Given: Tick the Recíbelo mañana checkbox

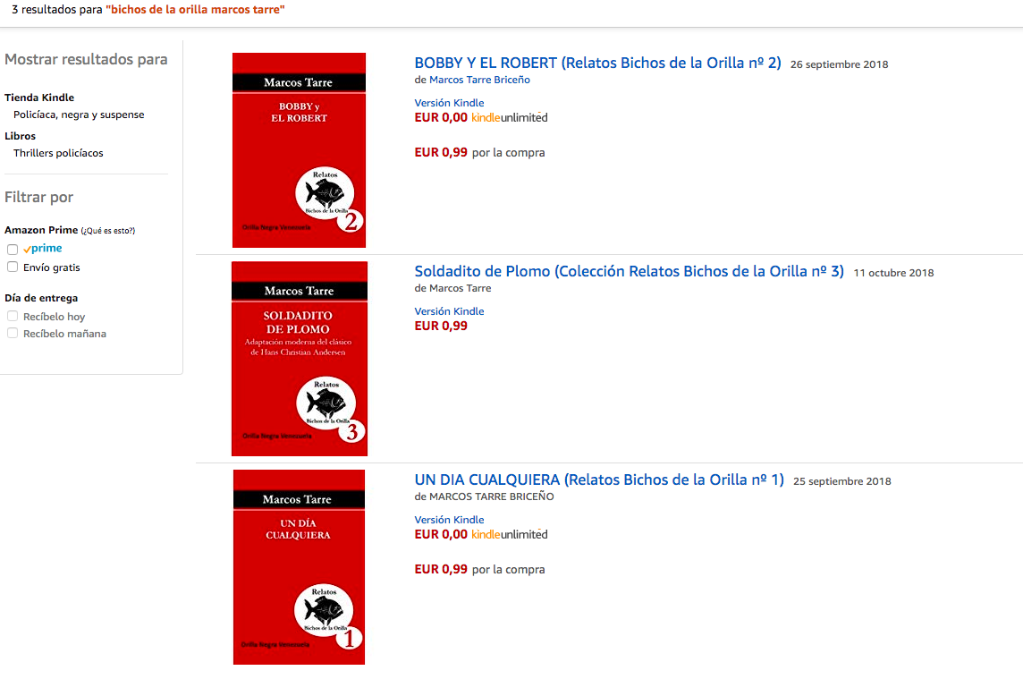Looking at the screenshot, I should pos(13,333).
